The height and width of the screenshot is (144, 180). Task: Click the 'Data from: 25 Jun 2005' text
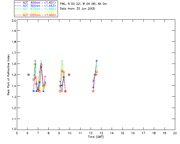click(77, 9)
